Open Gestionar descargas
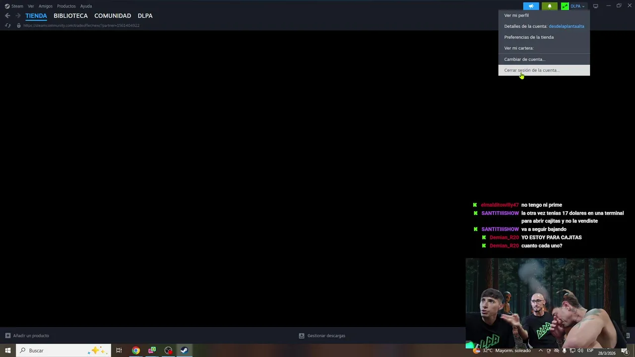 tap(326, 336)
